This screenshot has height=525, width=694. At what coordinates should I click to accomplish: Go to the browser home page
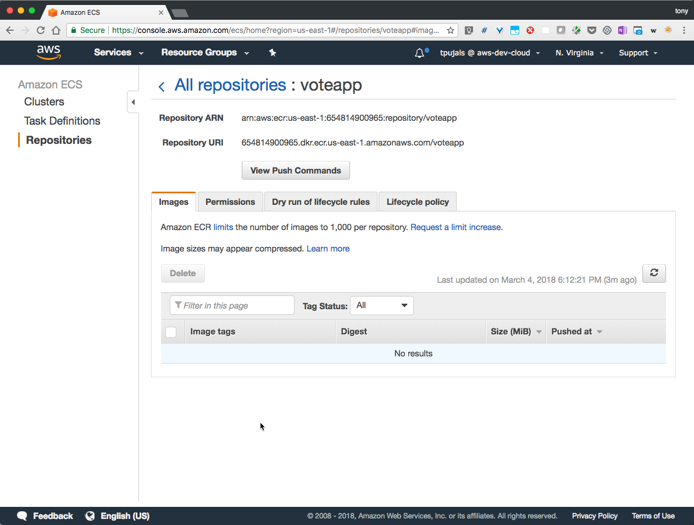tap(56, 30)
